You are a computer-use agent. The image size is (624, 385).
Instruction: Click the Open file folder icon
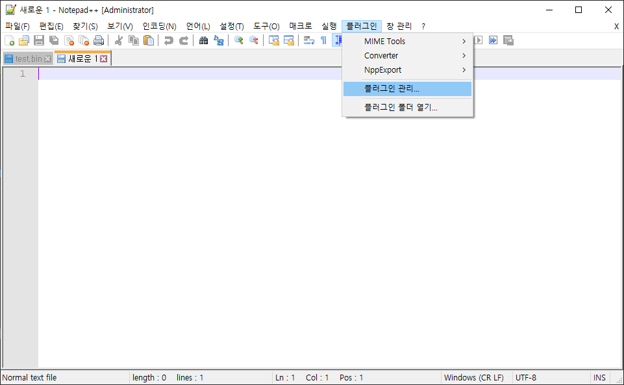tap(24, 40)
